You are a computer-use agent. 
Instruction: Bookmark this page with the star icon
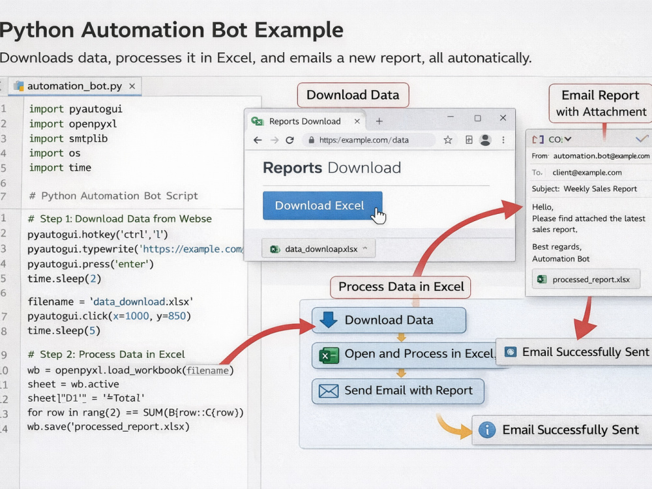click(x=448, y=140)
